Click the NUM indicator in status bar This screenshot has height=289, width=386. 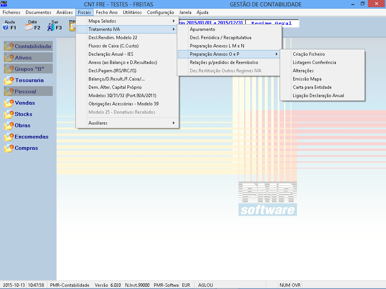click(x=285, y=285)
